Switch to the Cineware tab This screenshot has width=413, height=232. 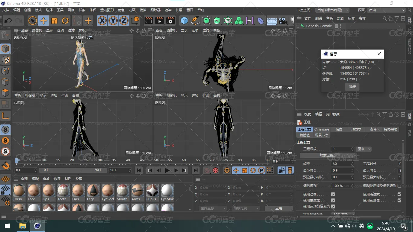322,129
